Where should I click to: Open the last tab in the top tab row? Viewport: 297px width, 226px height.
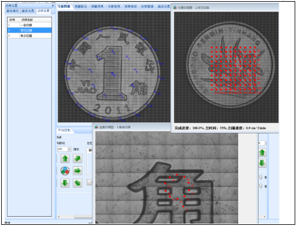click(x=164, y=6)
